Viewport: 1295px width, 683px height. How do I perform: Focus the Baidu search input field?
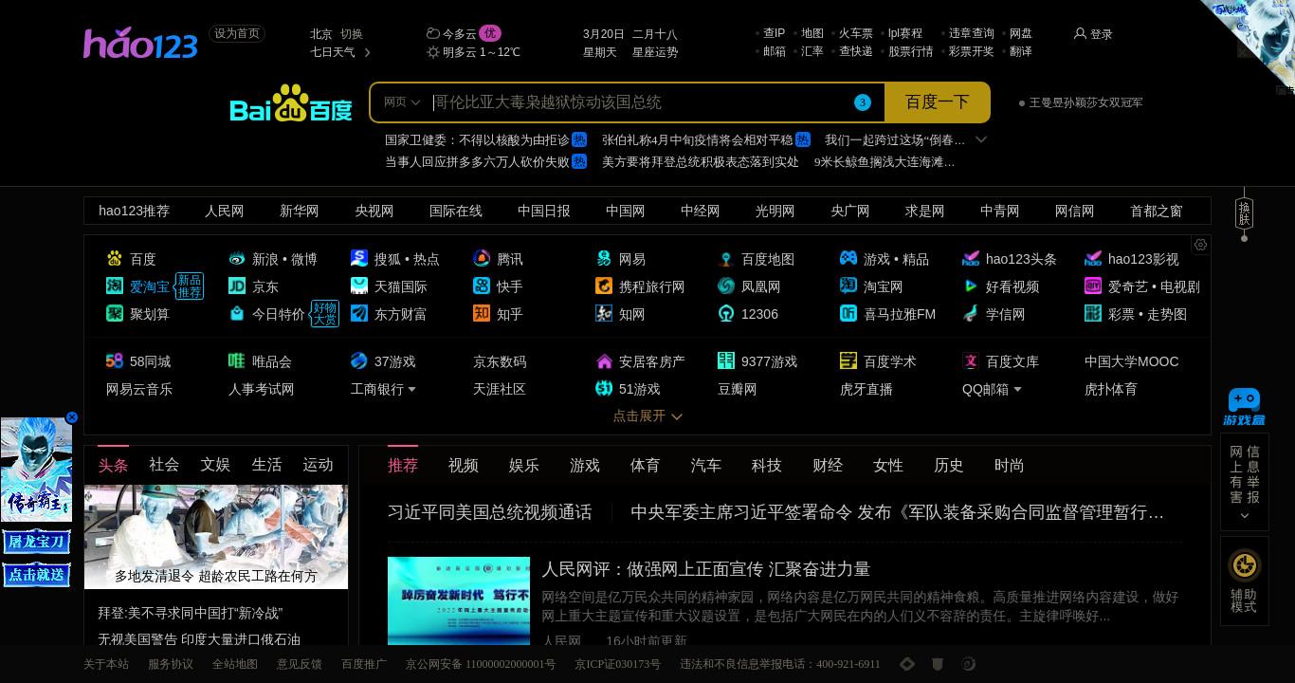(639, 102)
